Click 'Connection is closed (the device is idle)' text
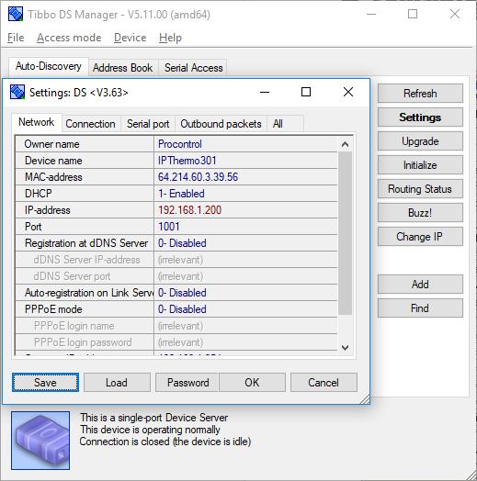 [165, 442]
